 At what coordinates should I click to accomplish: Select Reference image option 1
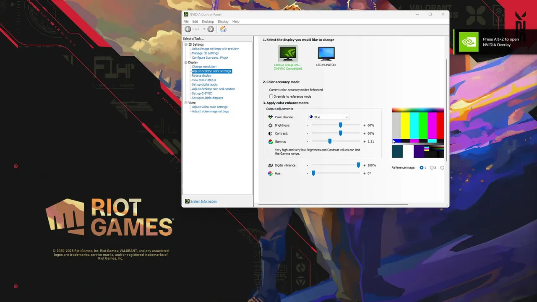(422, 168)
